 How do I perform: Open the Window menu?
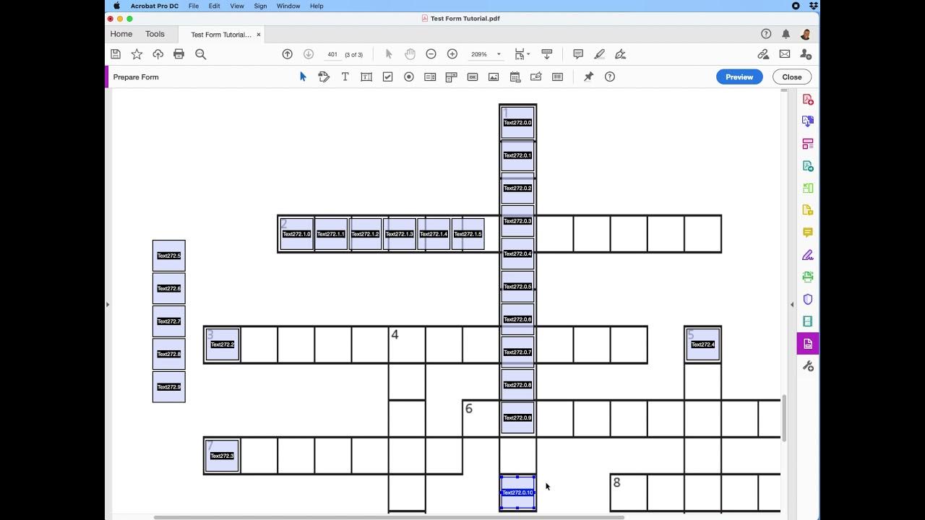[288, 6]
